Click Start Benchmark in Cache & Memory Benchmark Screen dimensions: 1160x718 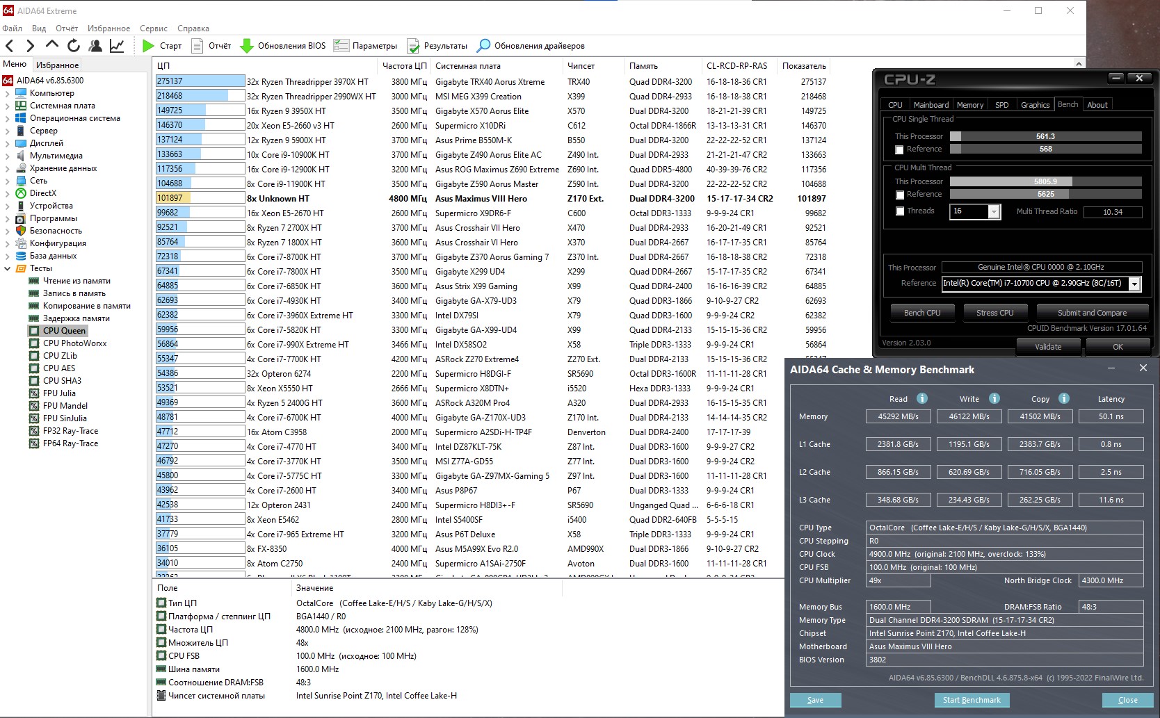972,701
